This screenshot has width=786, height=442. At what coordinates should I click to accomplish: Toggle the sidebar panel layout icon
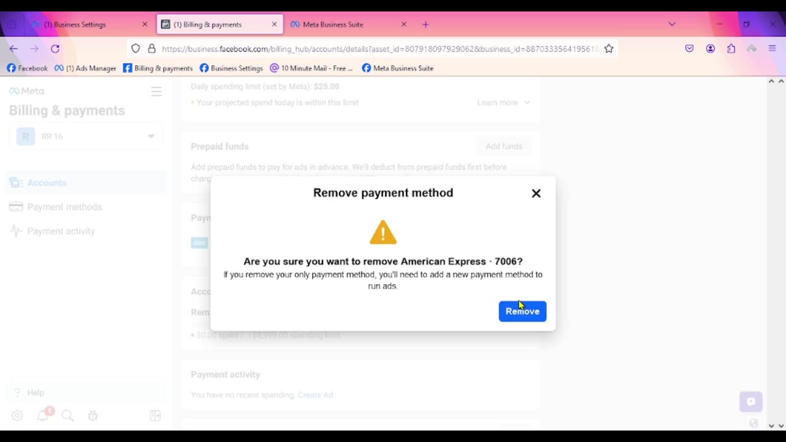point(155,416)
